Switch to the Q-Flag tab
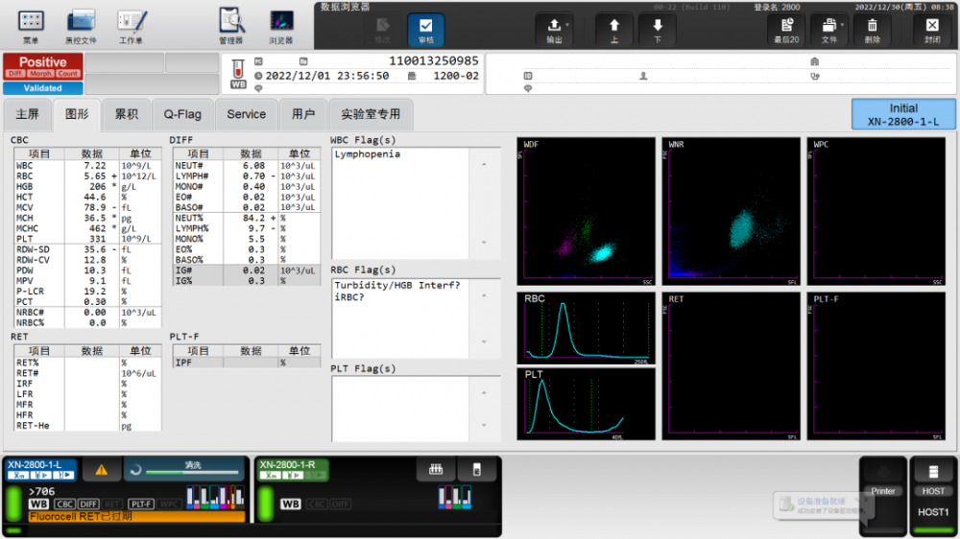Image resolution: width=960 pixels, height=539 pixels. [182, 114]
